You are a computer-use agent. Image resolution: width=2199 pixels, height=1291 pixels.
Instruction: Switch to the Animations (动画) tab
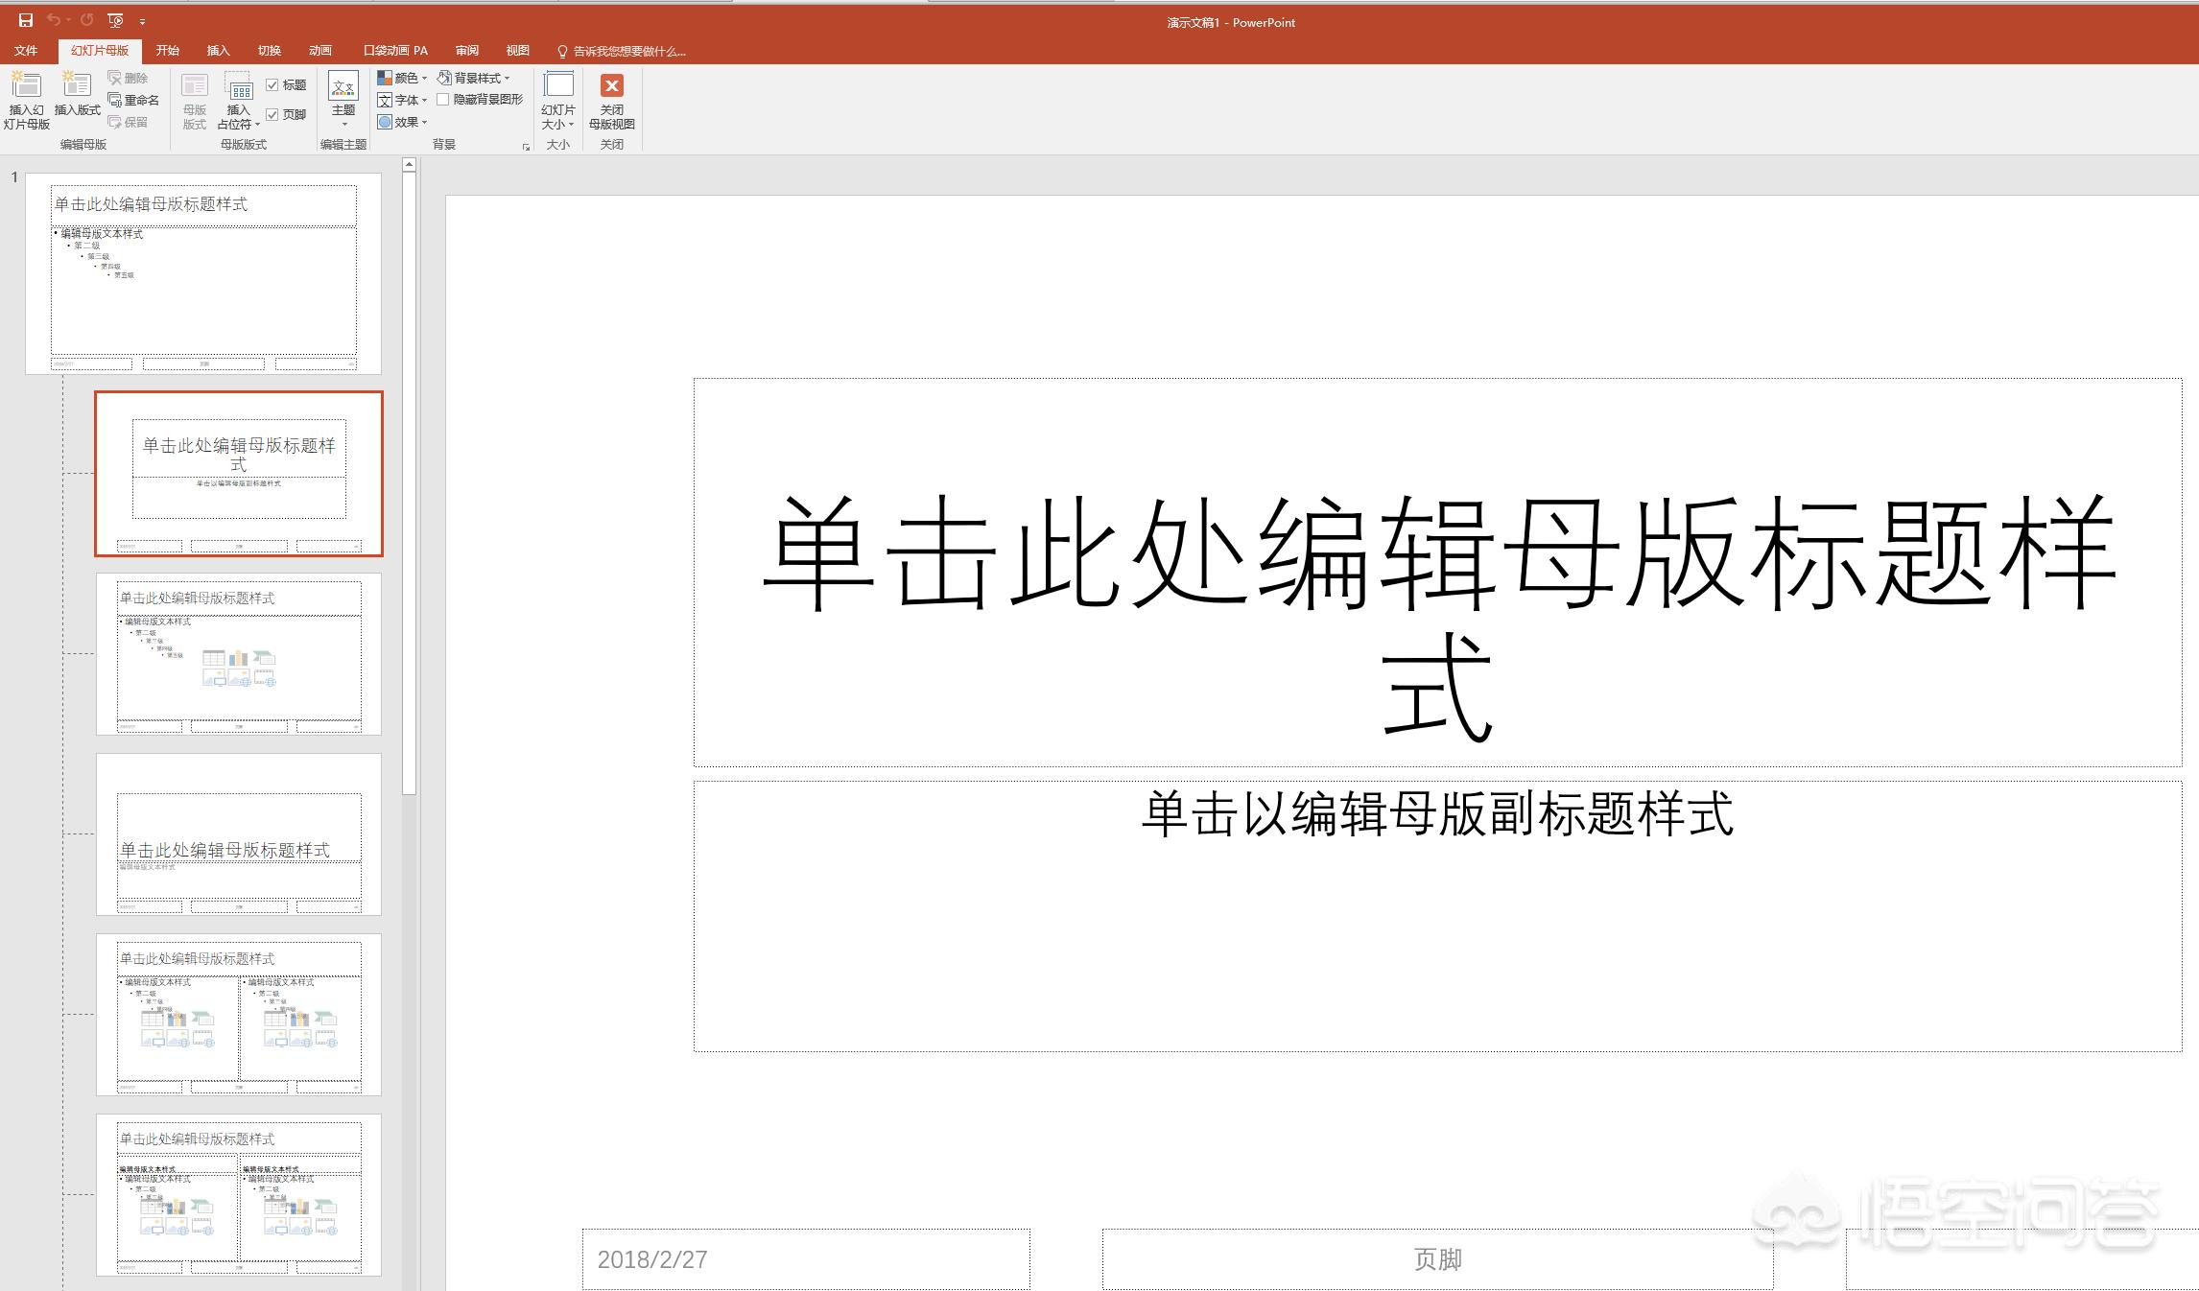[x=320, y=49]
